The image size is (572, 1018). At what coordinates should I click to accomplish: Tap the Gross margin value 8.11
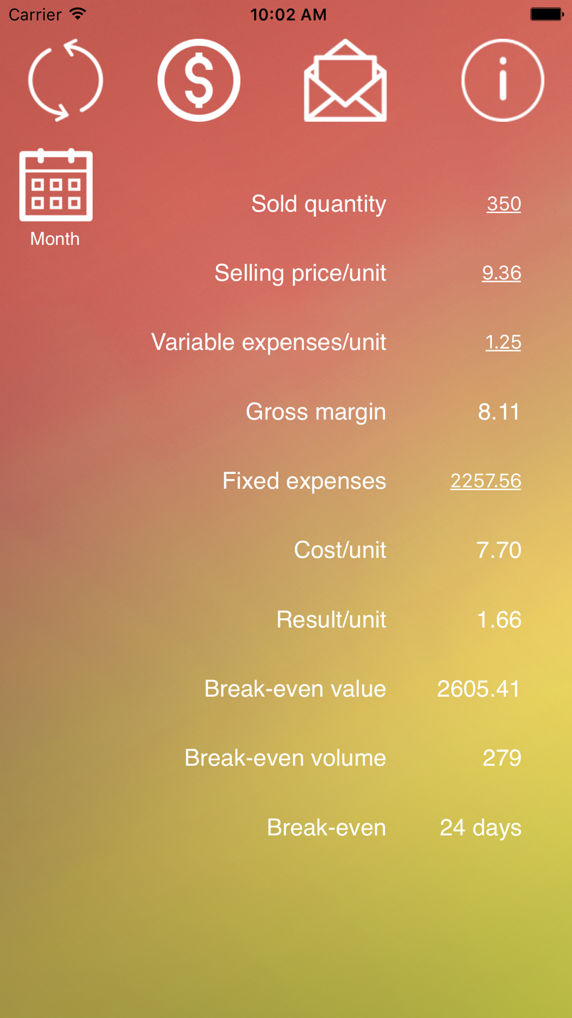tap(499, 412)
